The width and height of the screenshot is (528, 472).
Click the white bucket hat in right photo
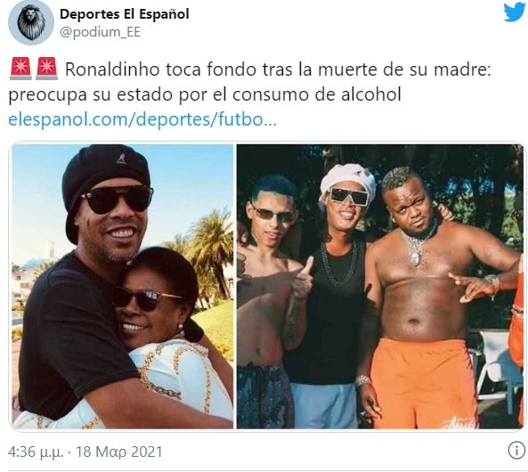pos(347,183)
